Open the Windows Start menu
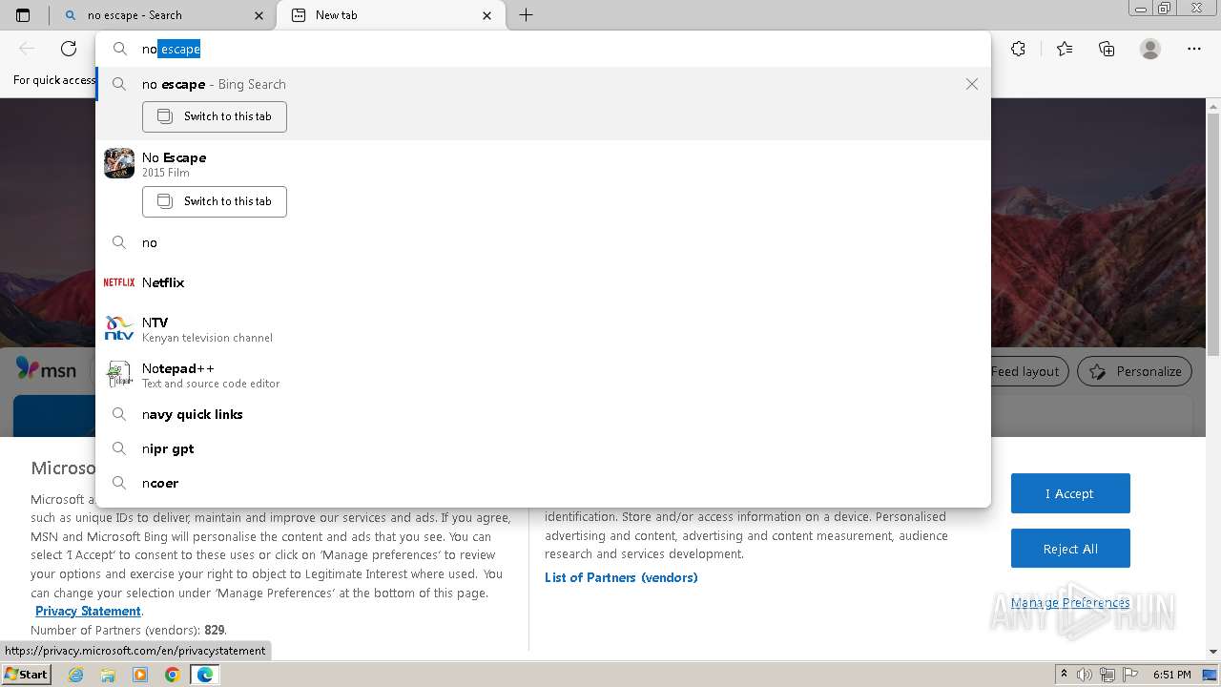The height and width of the screenshot is (687, 1221). coord(26,674)
